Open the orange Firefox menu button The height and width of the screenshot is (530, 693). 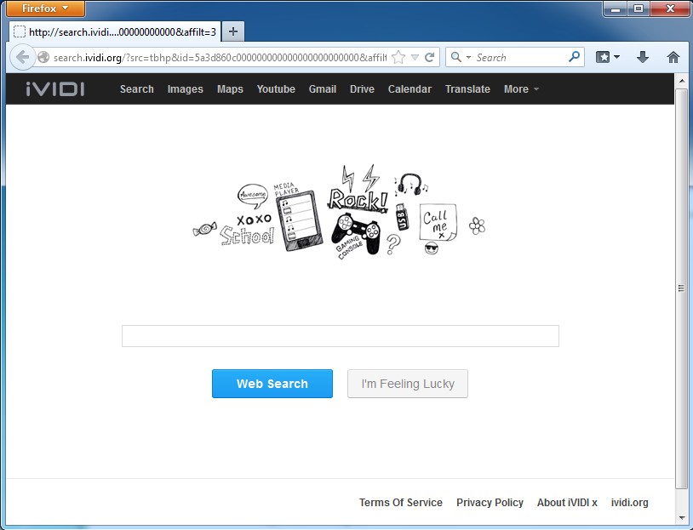click(x=46, y=9)
